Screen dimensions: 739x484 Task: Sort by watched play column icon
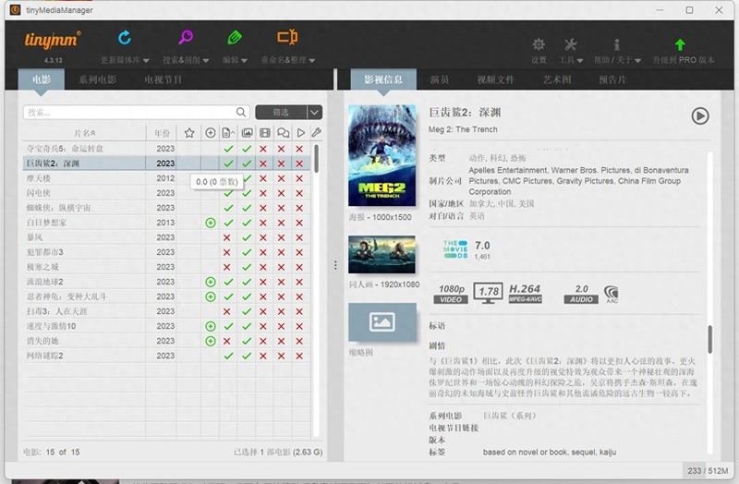pos(301,133)
